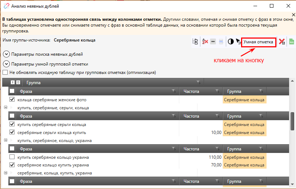Filter Частота column in купить, серебряные, серьги, кольца group

point(218,116)
